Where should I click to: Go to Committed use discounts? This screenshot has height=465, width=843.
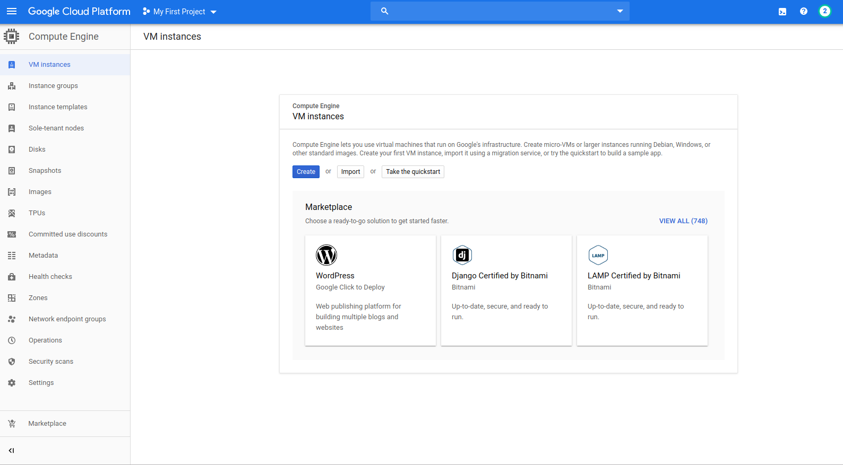tap(65, 234)
